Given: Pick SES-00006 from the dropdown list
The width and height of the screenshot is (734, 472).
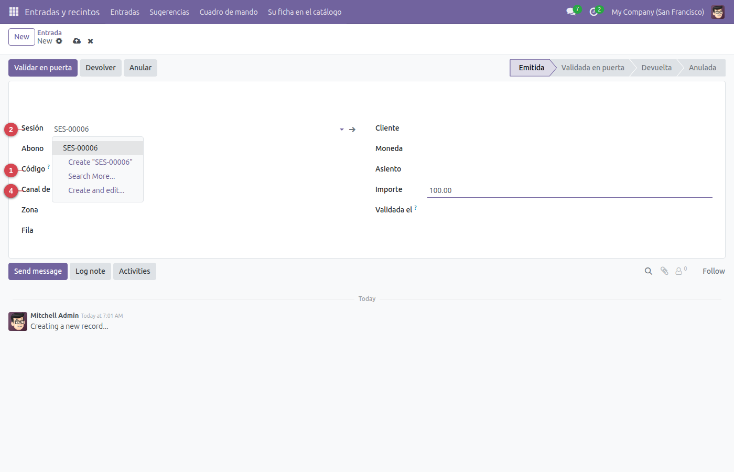Looking at the screenshot, I should click(x=98, y=148).
